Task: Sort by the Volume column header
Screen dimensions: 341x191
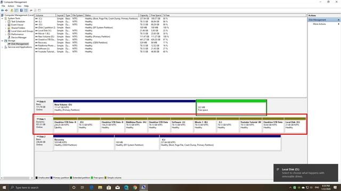Action: 45,15
